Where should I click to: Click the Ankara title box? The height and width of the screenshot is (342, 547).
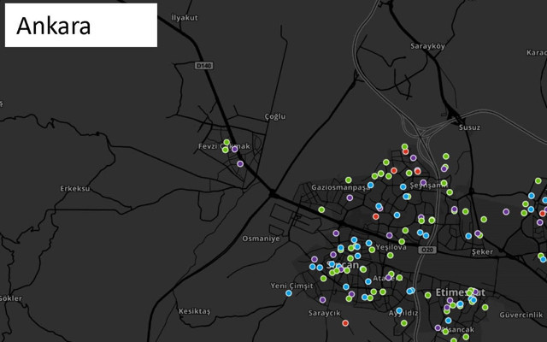pos(81,26)
